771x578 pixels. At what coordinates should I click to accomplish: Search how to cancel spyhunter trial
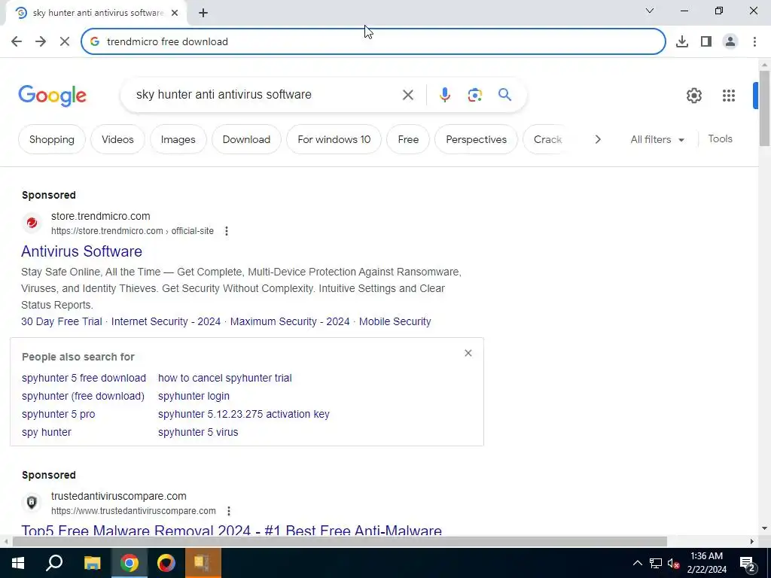pyautogui.click(x=224, y=378)
